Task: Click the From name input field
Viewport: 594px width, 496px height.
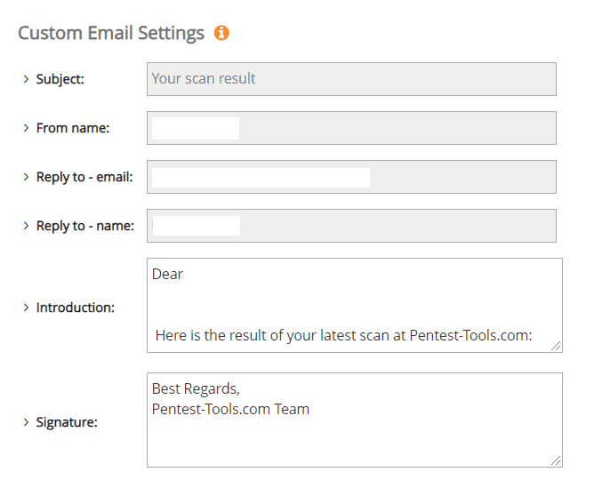Action: tap(351, 127)
